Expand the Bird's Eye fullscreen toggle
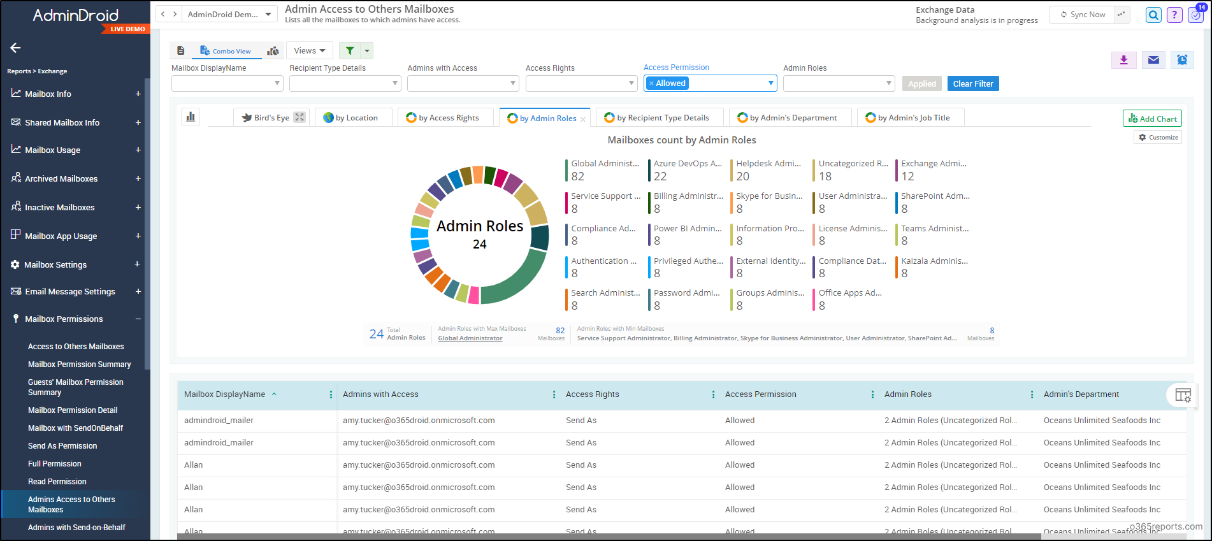 (x=299, y=117)
